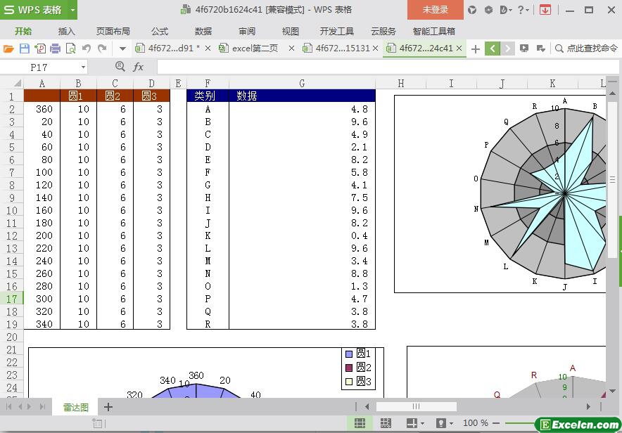Screen dimensions: 622x433
Task: Click the print icon in toolbar
Action: click(55, 49)
